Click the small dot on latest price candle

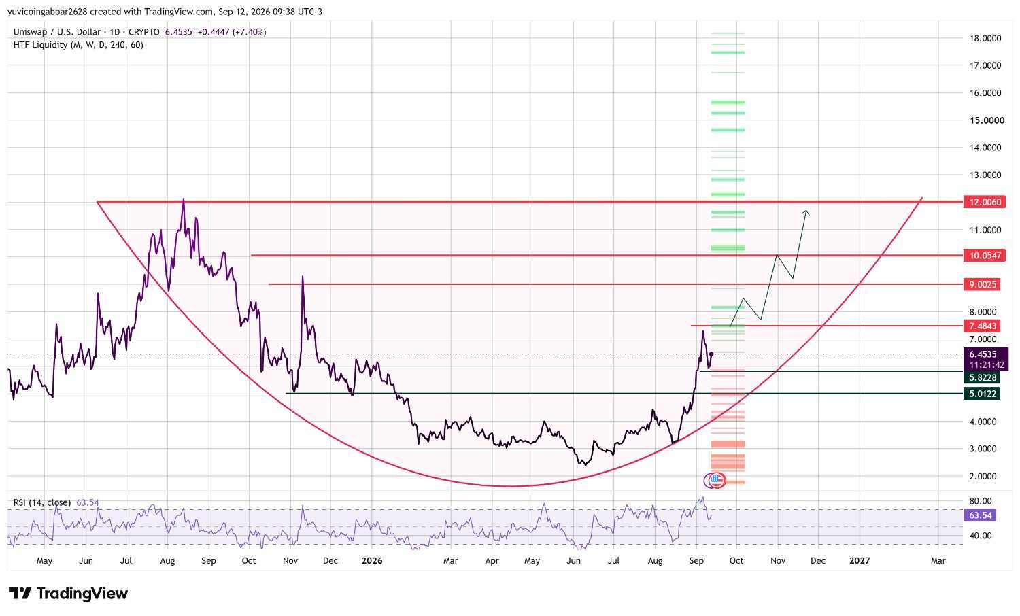(x=711, y=354)
